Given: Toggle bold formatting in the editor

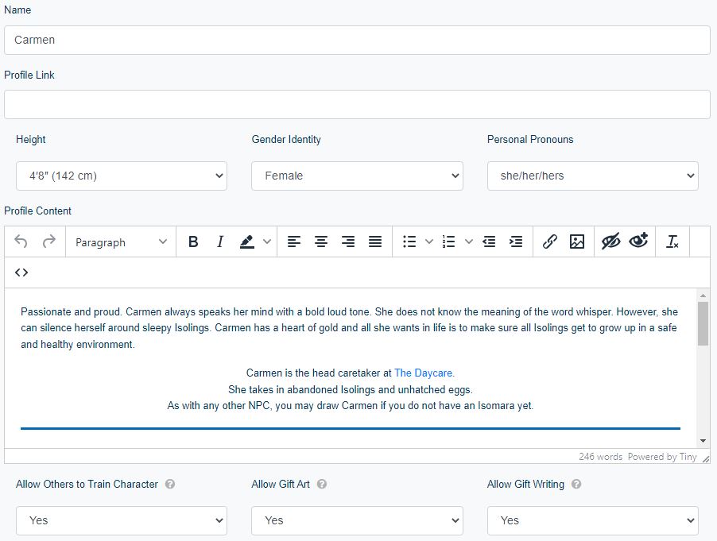Looking at the screenshot, I should [193, 242].
